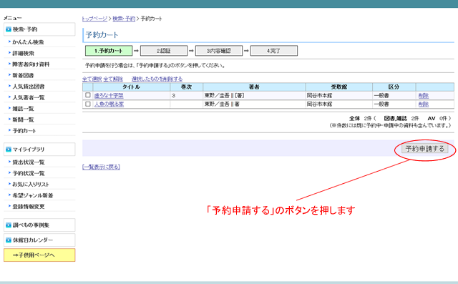Click 削除 in the 虚ろな十字架 row

424,95
